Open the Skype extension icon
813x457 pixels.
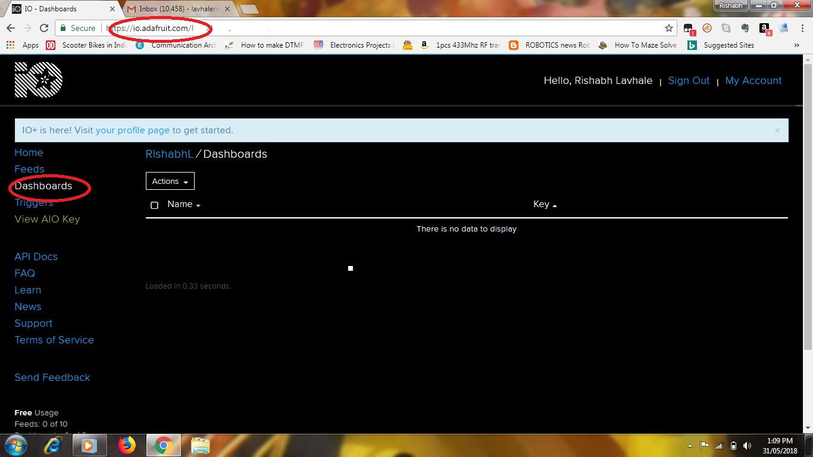click(726, 28)
